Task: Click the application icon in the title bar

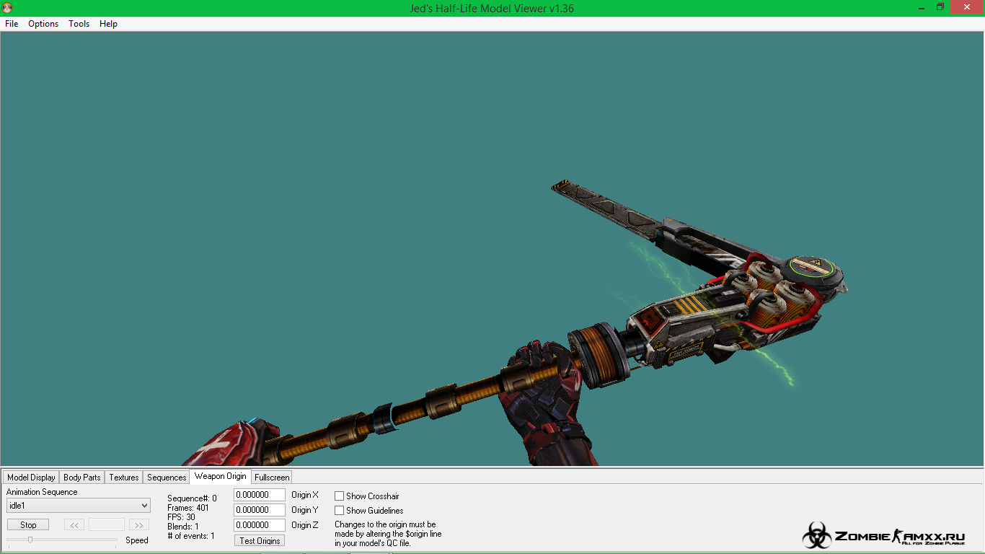Action: pyautogui.click(x=7, y=8)
